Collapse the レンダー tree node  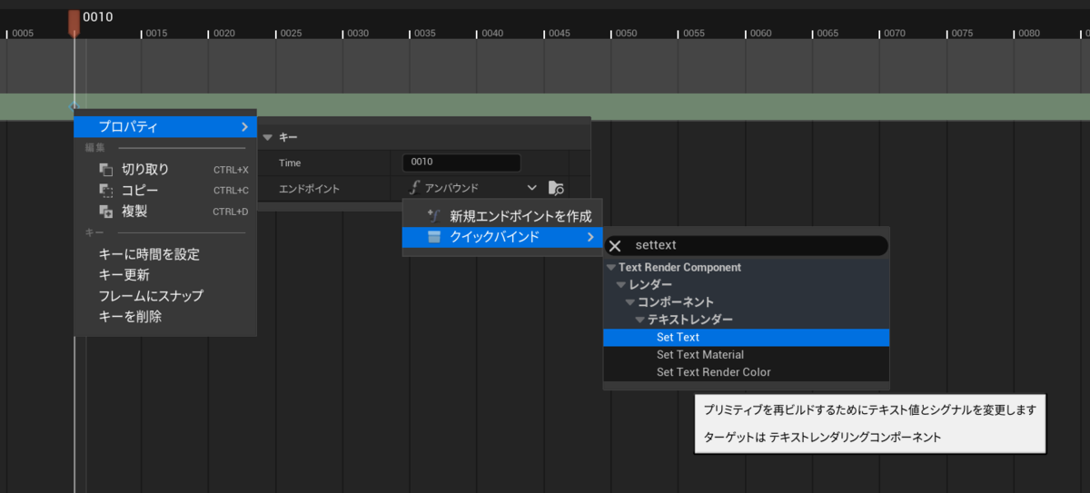click(x=621, y=285)
